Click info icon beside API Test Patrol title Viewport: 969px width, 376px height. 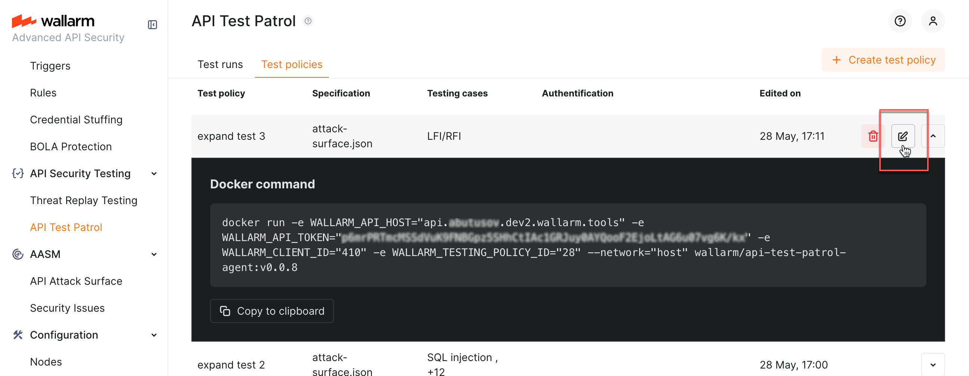pos(308,21)
